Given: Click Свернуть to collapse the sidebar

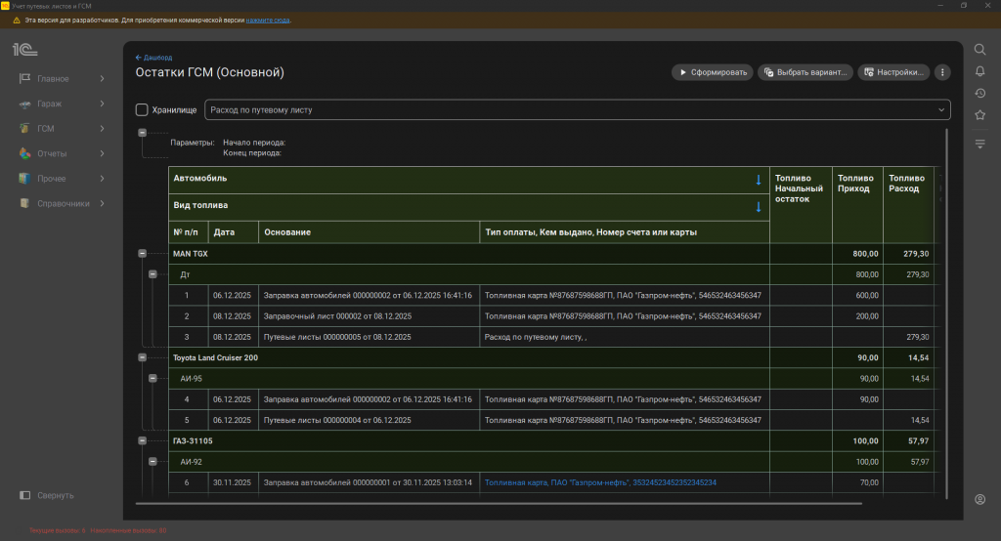Looking at the screenshot, I should tap(55, 495).
